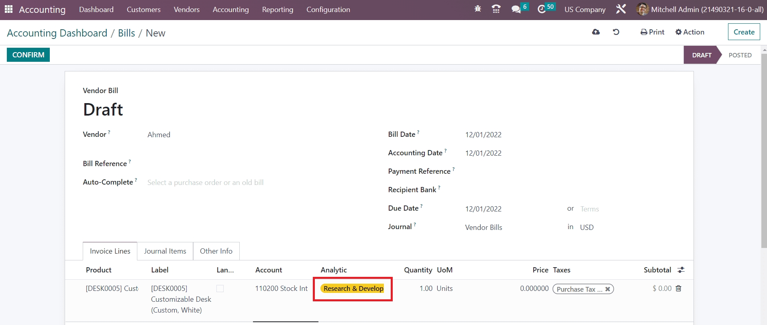Open the Print dropdown
Screen dimensions: 767x325
click(653, 32)
